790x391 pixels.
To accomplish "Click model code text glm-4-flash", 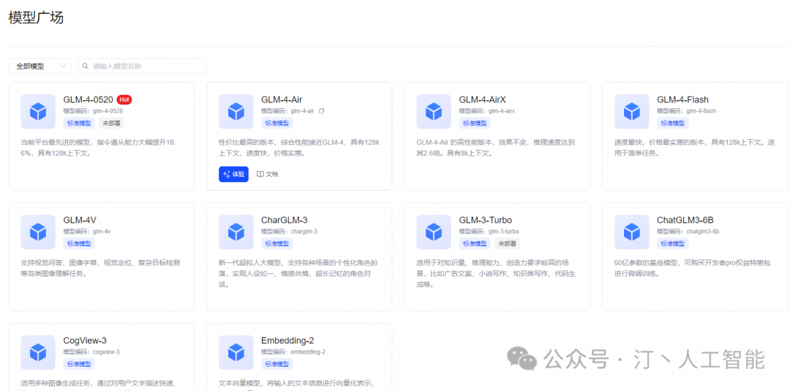I will 701,110.
